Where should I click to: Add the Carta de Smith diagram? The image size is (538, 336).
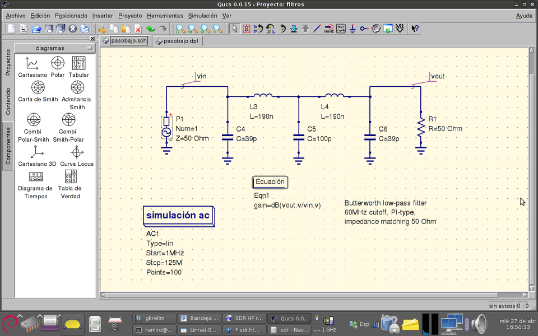click(x=38, y=91)
